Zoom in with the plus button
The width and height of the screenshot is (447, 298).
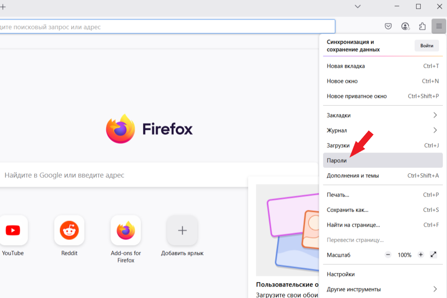pos(421,255)
